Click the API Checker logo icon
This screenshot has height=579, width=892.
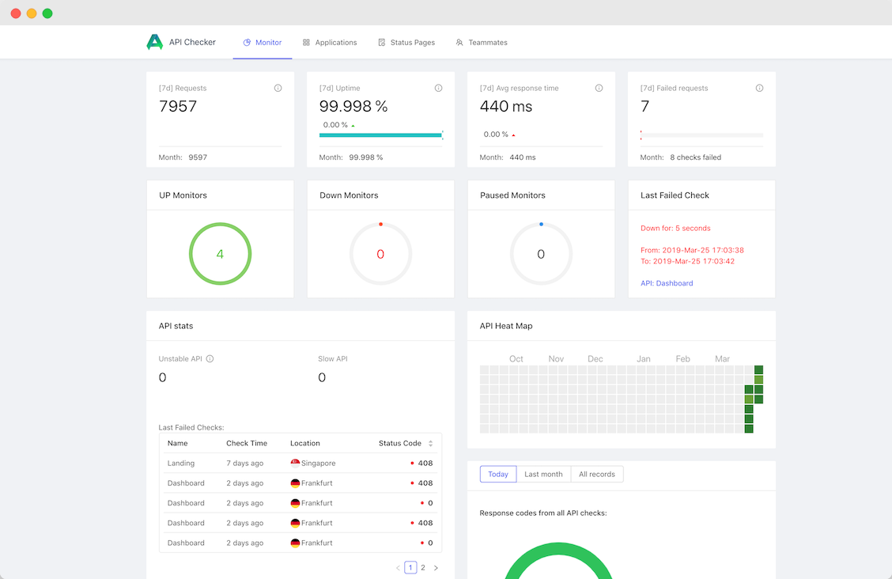click(x=154, y=43)
